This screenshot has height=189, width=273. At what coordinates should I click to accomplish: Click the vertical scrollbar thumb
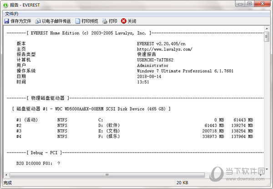point(267,37)
